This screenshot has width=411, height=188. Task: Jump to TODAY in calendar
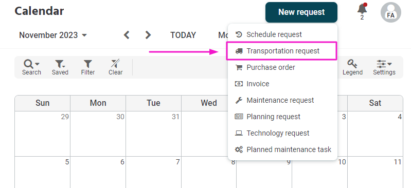[183, 35]
